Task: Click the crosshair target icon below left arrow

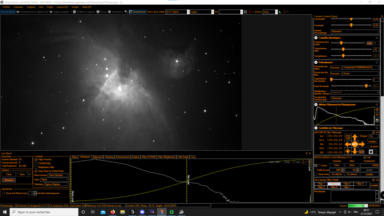Action: pos(348,152)
